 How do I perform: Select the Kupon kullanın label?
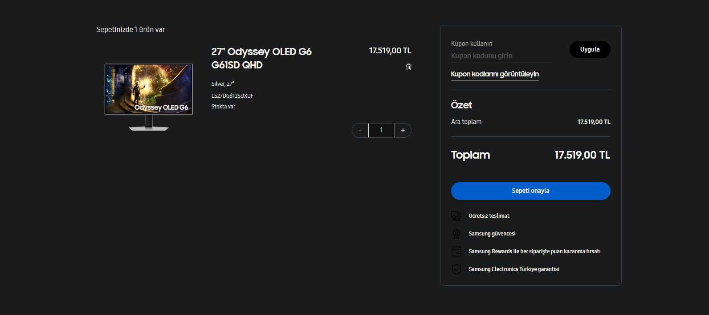[472, 44]
